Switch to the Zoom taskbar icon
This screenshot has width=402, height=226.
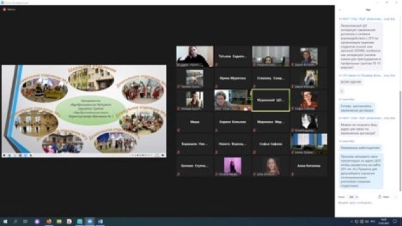click(90, 222)
